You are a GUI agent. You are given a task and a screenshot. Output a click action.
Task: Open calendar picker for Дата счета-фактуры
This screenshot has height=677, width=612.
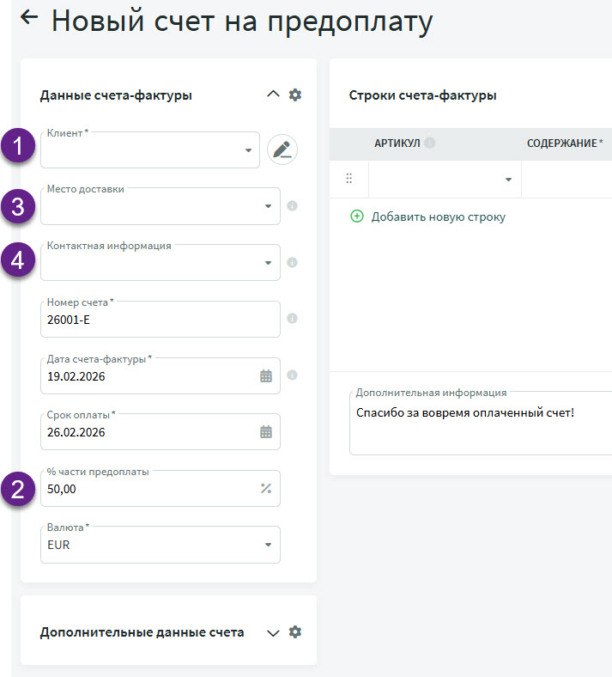266,375
